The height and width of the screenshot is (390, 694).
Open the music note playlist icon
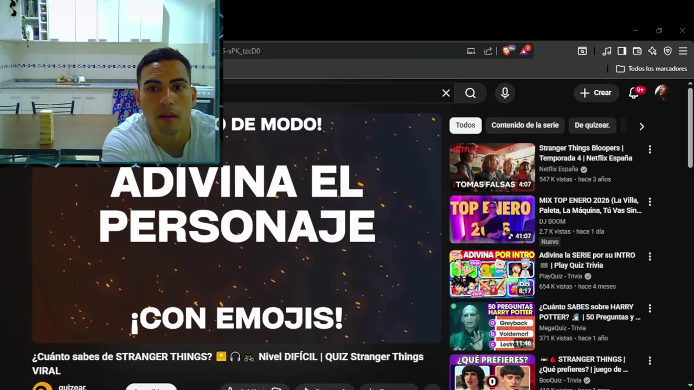[607, 51]
